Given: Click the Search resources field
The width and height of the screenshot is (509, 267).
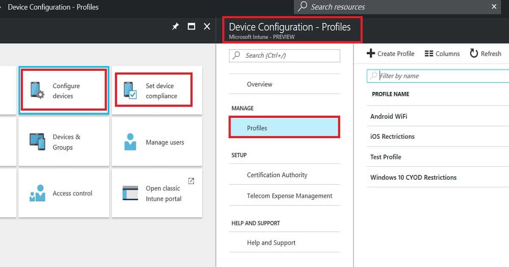Looking at the screenshot, I should pos(397,6).
